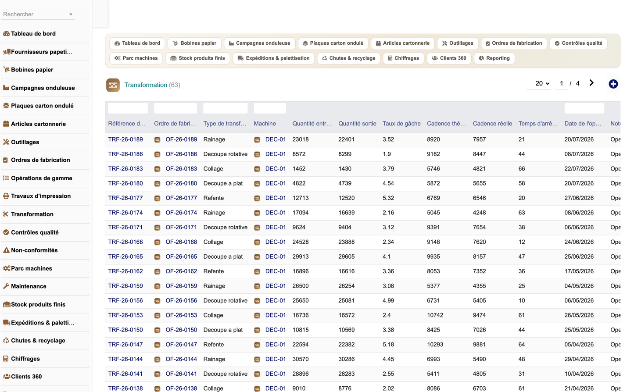
Task: Open the Outillages top tab
Action: (x=458, y=43)
